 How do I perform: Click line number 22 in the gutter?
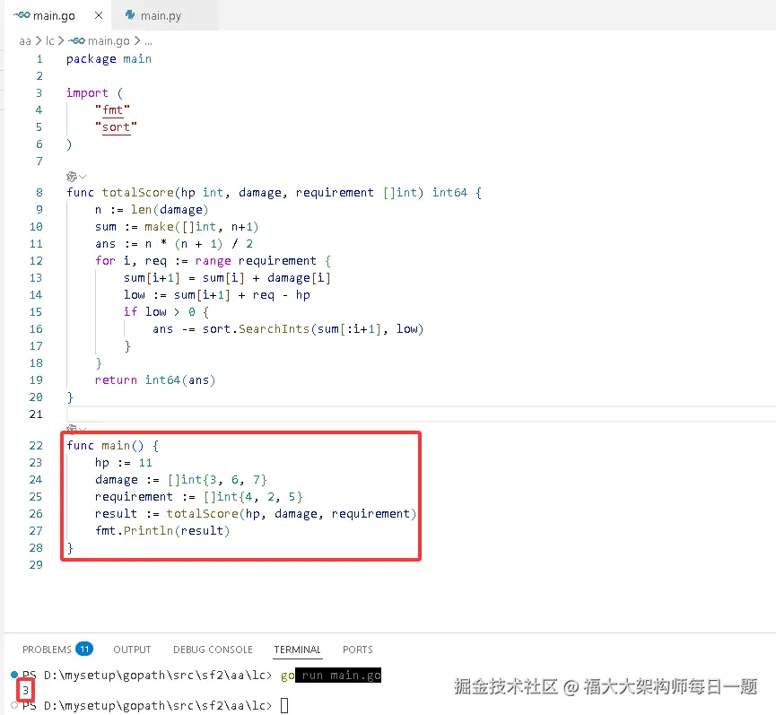[x=36, y=445]
